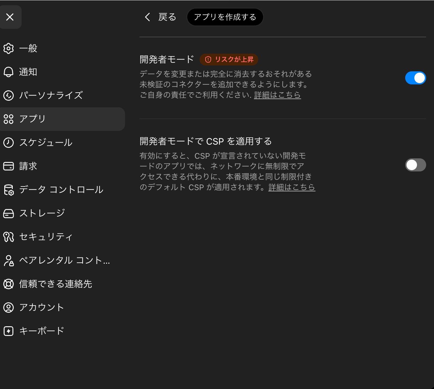Click the warning icon in リスクが上昇 badge
Image resolution: width=434 pixels, height=389 pixels.
(x=208, y=60)
